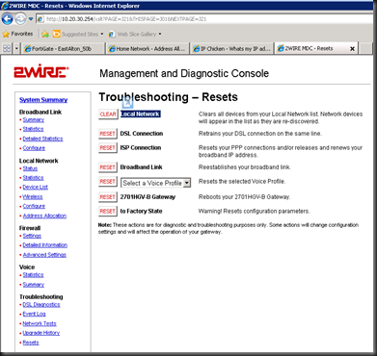Open Local Network Status
Viewport: 377px width, 356px height.
coord(30,168)
